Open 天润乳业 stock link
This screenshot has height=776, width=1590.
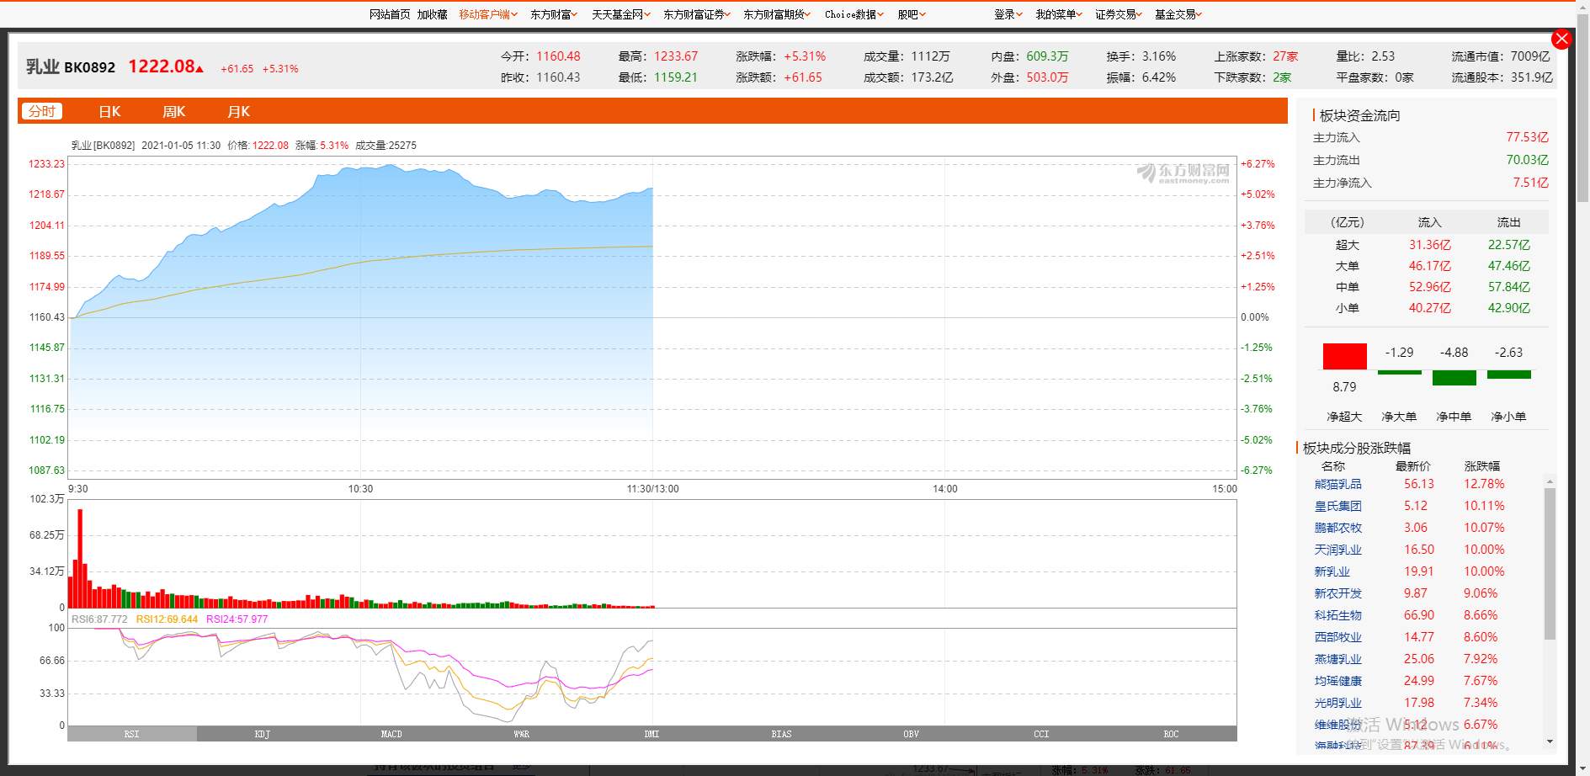pyautogui.click(x=1337, y=550)
